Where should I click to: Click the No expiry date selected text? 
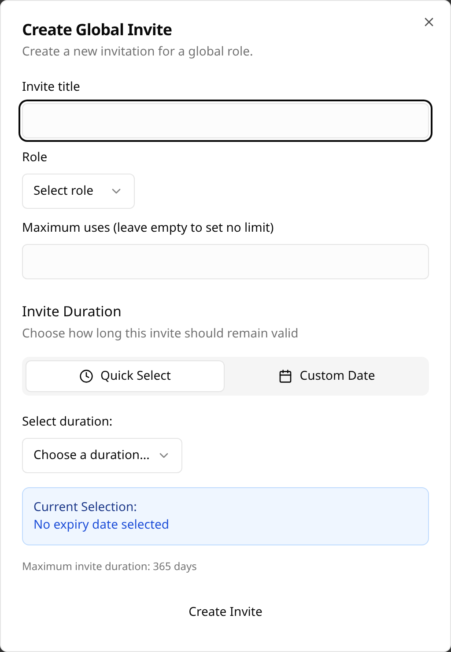pyautogui.click(x=101, y=524)
